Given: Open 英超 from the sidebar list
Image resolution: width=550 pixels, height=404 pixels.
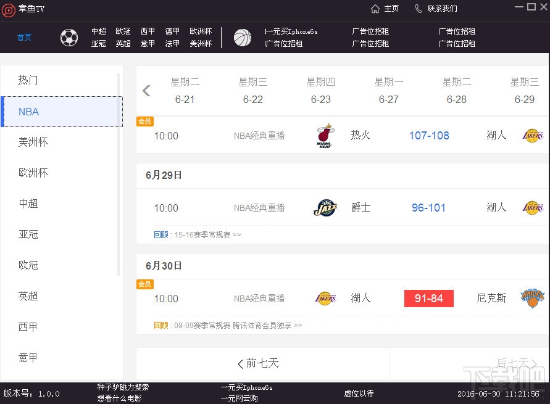Looking at the screenshot, I should pos(28,296).
